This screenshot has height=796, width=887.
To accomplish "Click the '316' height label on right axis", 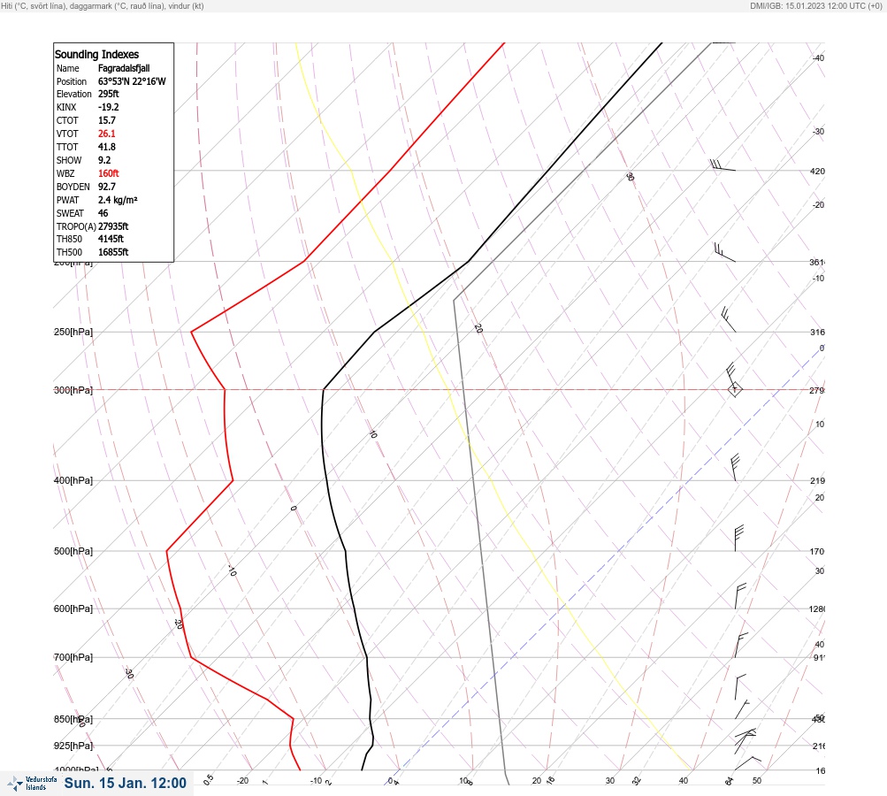I will (x=817, y=332).
